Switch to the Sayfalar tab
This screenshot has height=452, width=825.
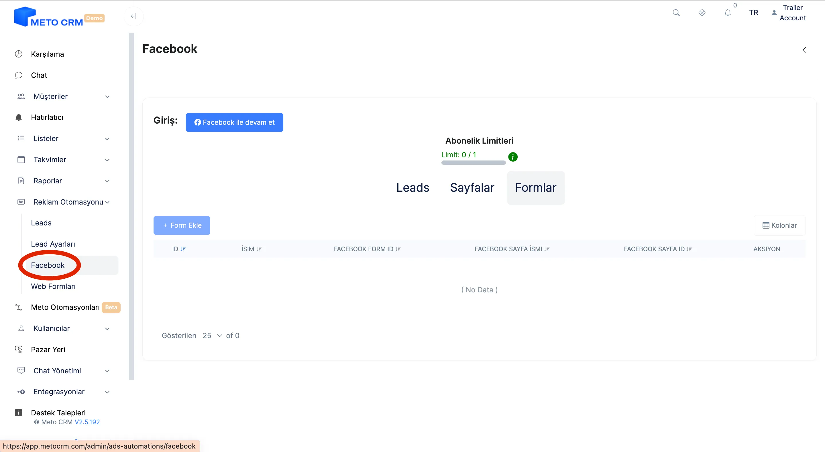pos(472,187)
